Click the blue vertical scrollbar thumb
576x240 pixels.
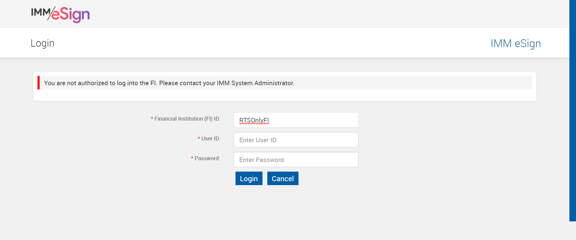click(x=572, y=110)
